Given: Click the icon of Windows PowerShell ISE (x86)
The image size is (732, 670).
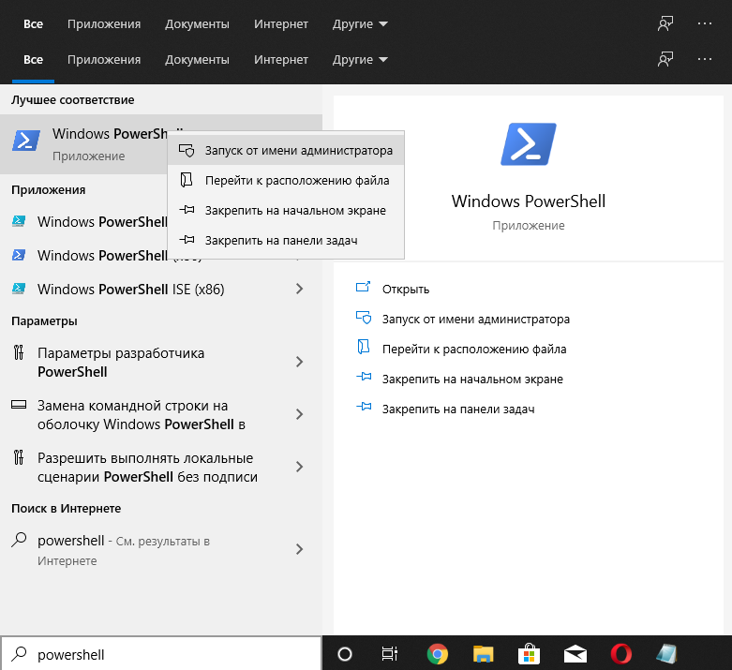Looking at the screenshot, I should tap(19, 289).
